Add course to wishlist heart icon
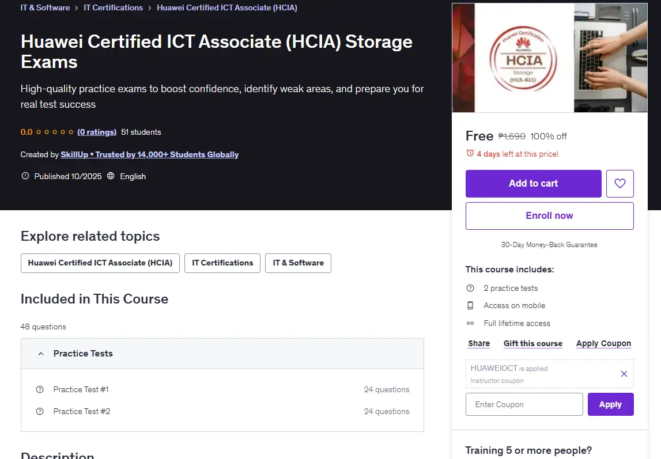The width and height of the screenshot is (661, 459). 620,184
